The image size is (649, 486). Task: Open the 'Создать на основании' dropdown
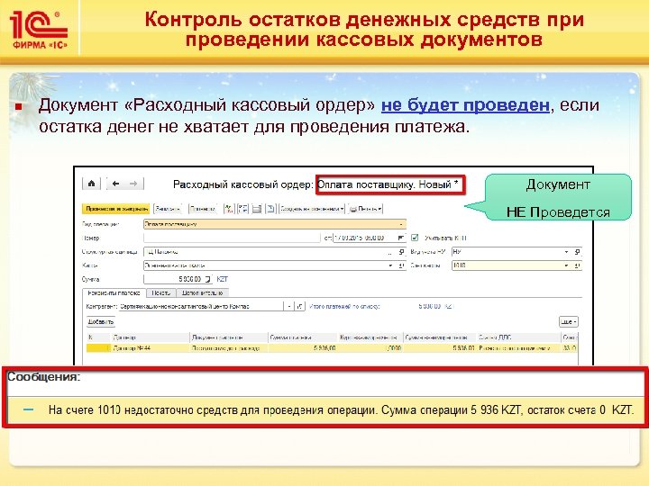(x=312, y=209)
